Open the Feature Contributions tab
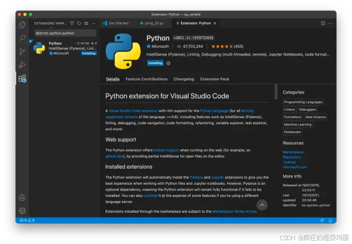Image resolution: width=352 pixels, height=244 pixels. 146,79
